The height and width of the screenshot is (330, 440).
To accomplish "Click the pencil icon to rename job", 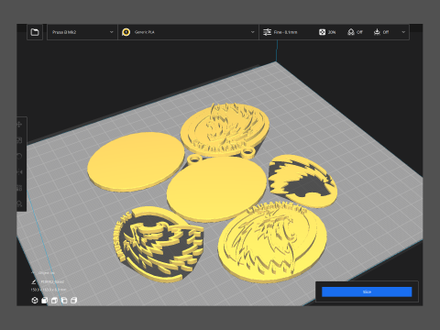I will (34, 281).
